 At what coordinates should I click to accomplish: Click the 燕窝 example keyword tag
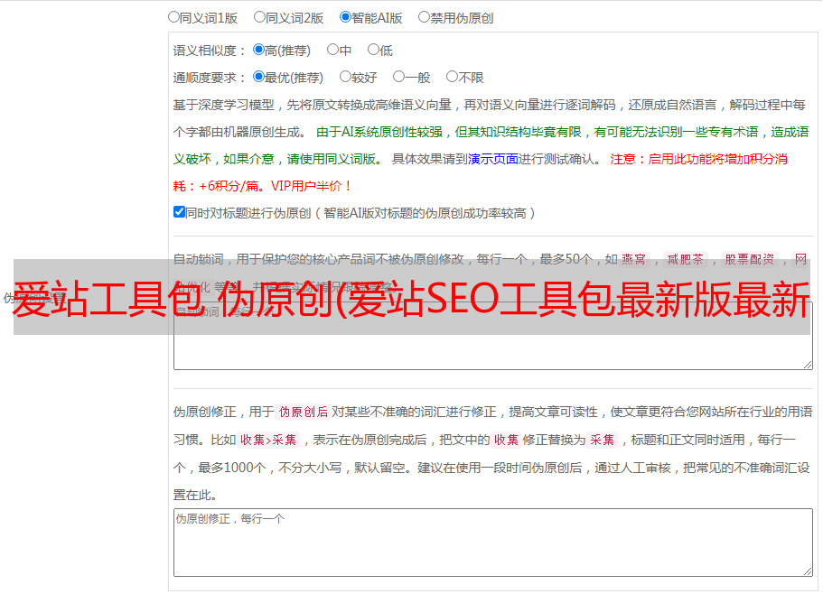[x=633, y=259]
